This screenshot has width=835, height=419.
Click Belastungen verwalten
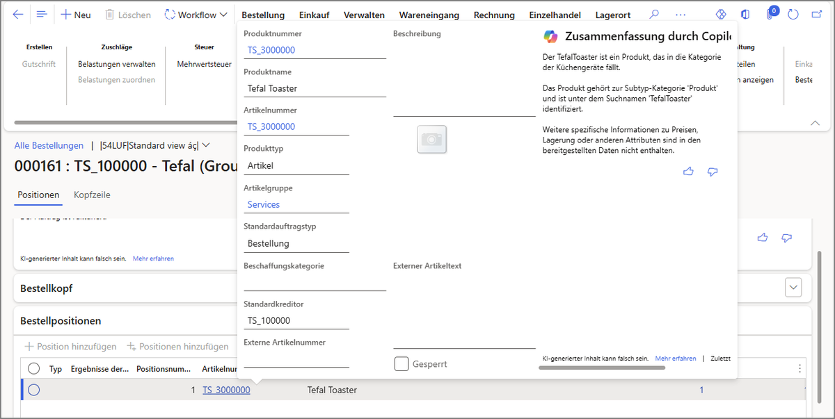[116, 64]
